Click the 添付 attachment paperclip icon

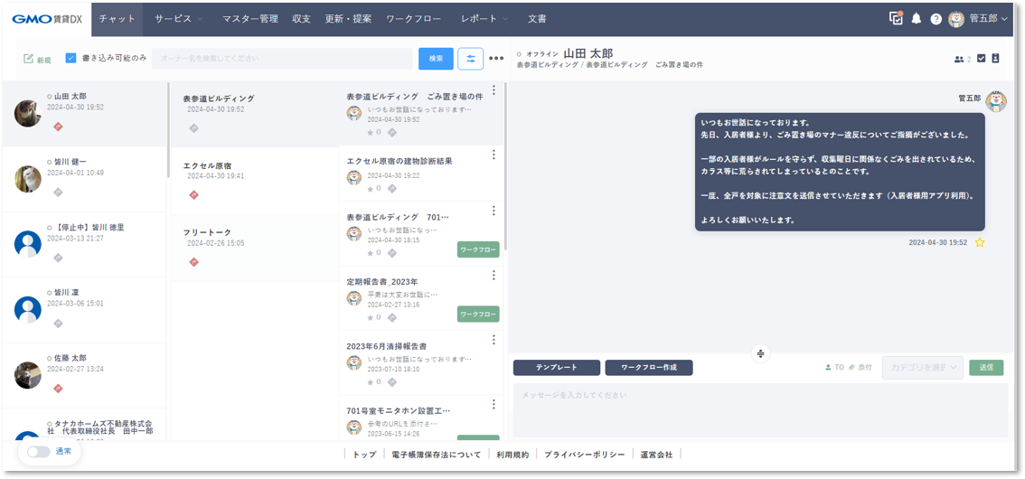click(851, 368)
